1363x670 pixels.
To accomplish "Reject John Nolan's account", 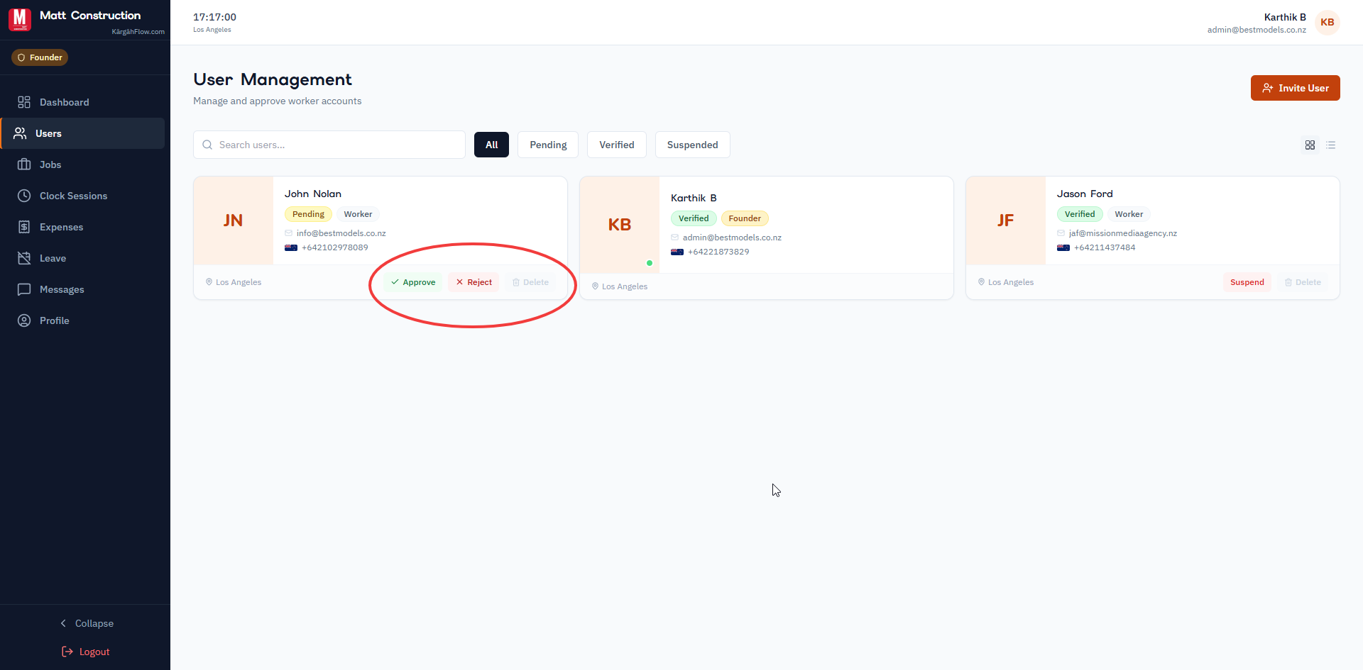I will click(x=474, y=282).
